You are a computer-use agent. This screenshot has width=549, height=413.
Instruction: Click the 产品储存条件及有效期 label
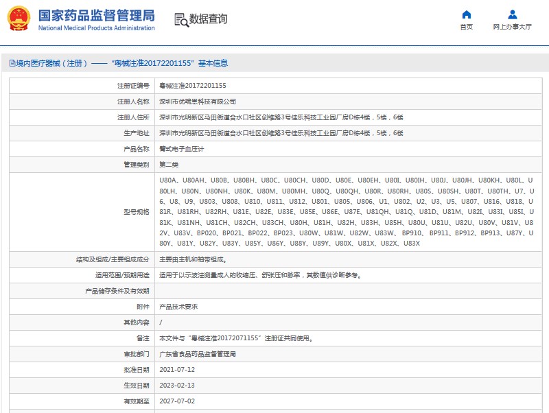(117, 291)
